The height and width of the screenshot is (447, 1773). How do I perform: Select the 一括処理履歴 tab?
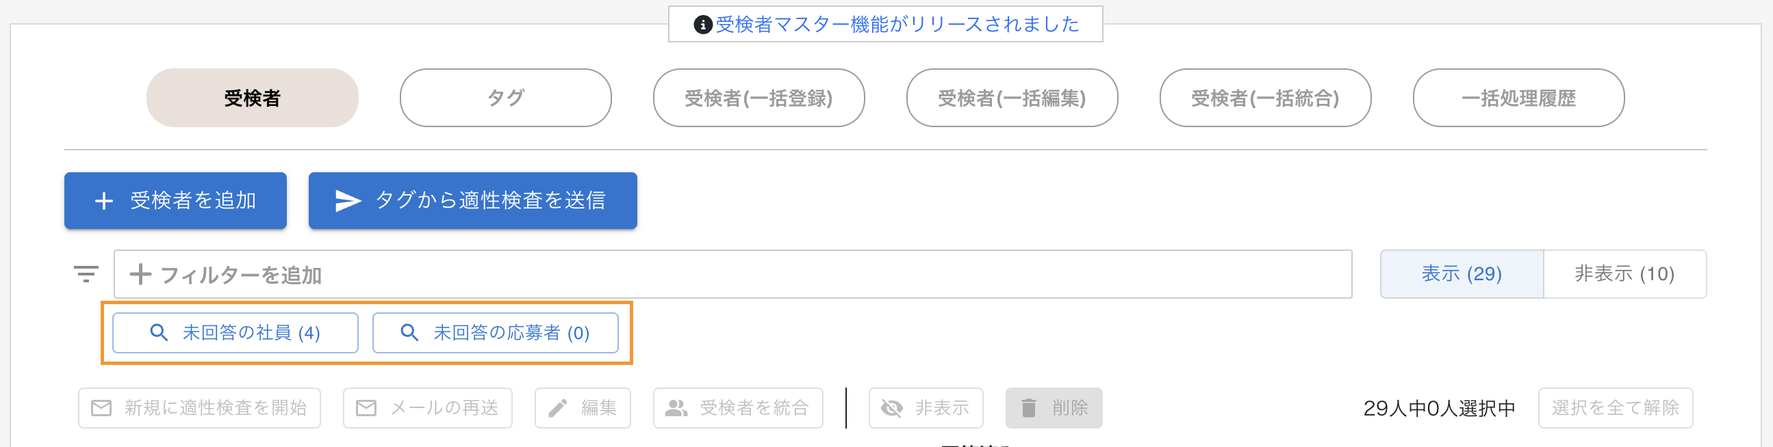click(x=1518, y=98)
